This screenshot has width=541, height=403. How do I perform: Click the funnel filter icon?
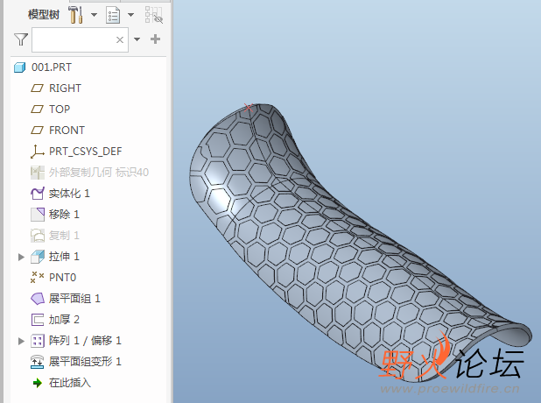(21, 39)
